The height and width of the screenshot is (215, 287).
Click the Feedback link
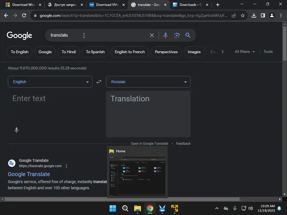183,144
